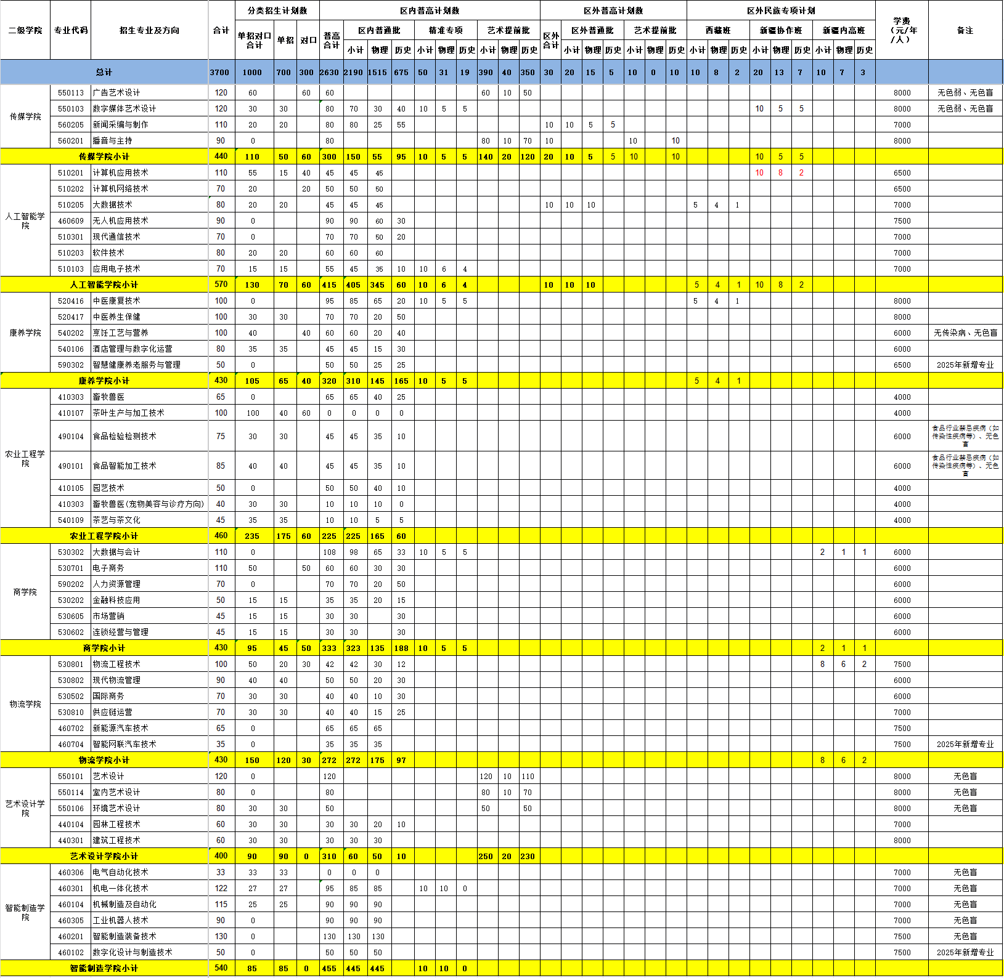Click the blue 总计 row label
Image resolution: width=1004 pixels, height=978 pixels.
pos(104,72)
